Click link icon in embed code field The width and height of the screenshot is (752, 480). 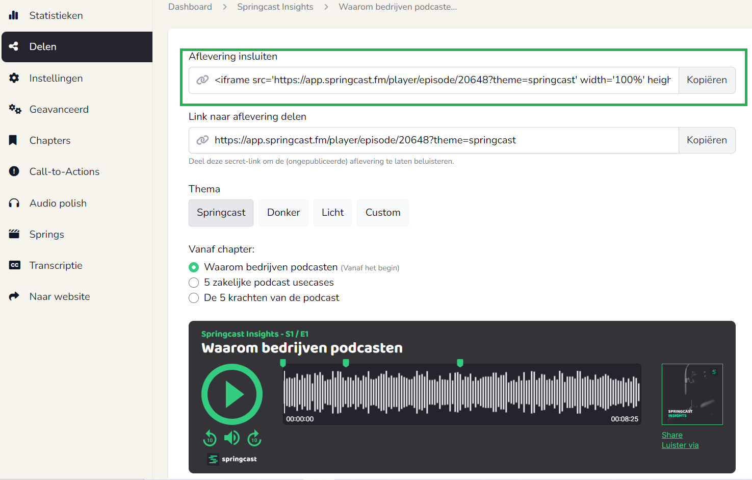(x=202, y=80)
